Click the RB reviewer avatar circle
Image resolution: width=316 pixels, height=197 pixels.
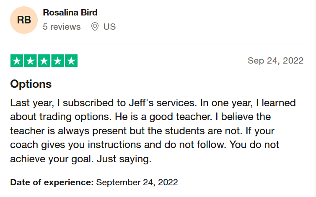click(24, 20)
